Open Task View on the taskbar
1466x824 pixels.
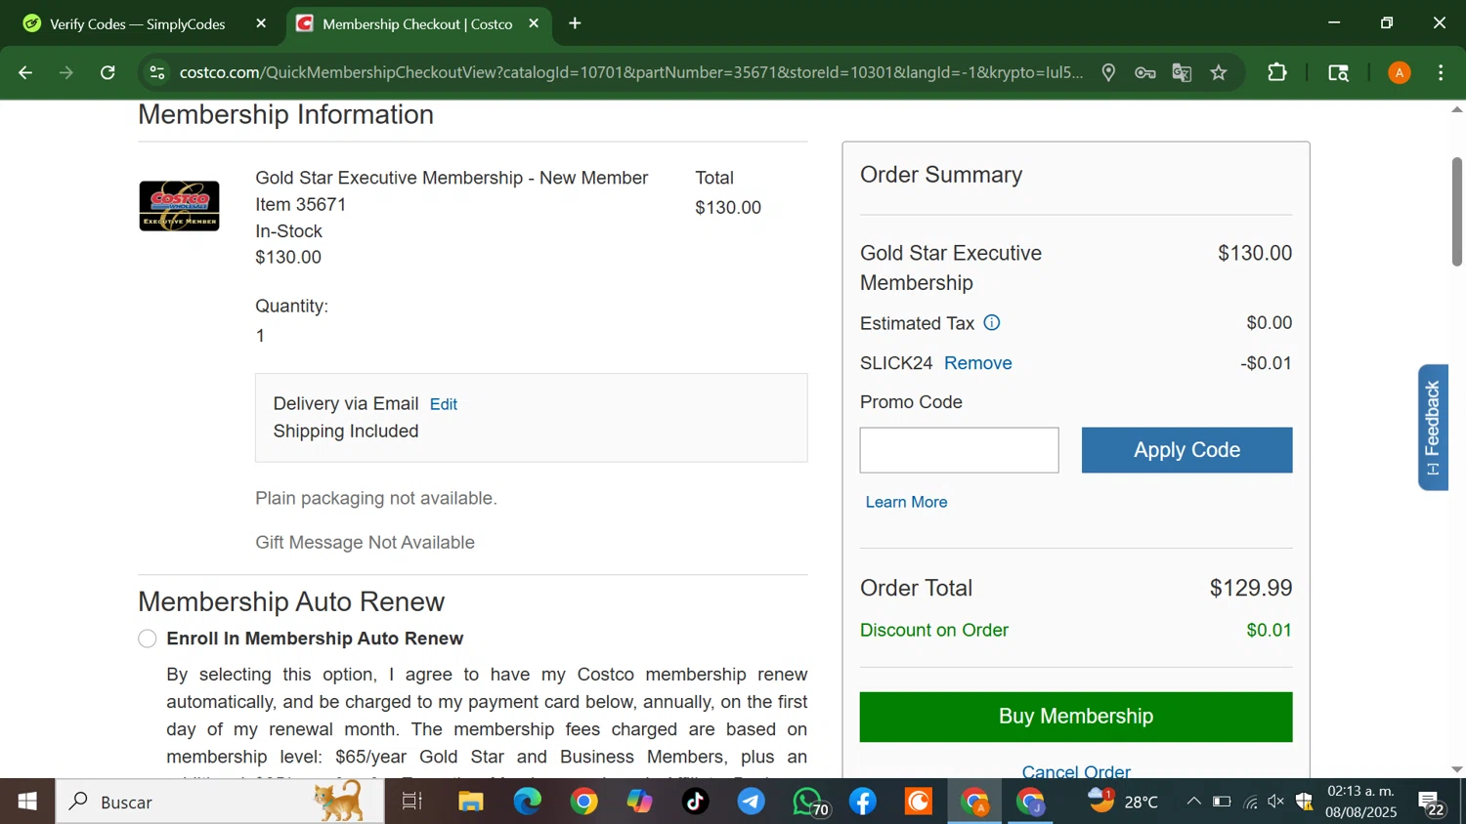point(412,802)
